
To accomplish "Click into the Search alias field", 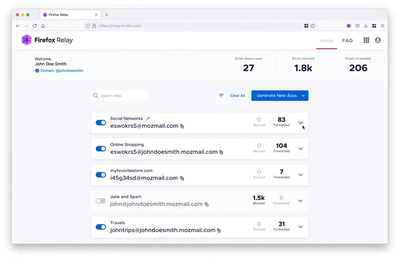I will pyautogui.click(x=119, y=96).
